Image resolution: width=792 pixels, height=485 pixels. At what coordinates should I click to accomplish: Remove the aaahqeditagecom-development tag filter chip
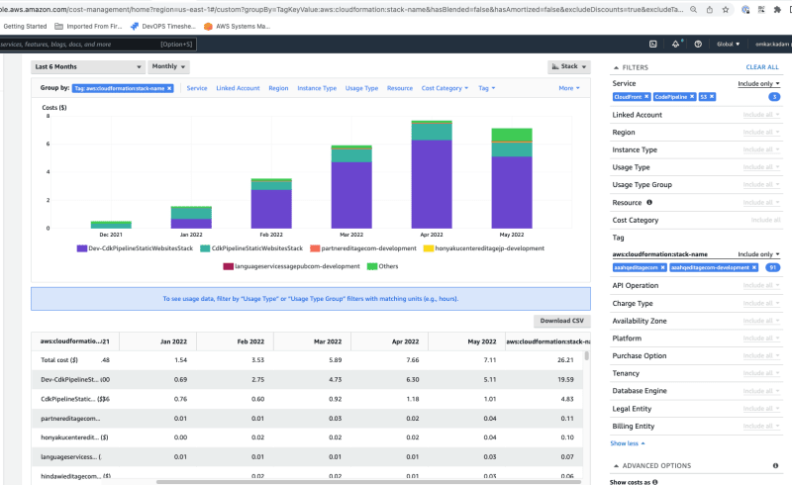[754, 267]
